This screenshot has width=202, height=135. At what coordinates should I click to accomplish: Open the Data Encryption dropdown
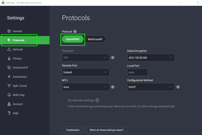(x=151, y=58)
